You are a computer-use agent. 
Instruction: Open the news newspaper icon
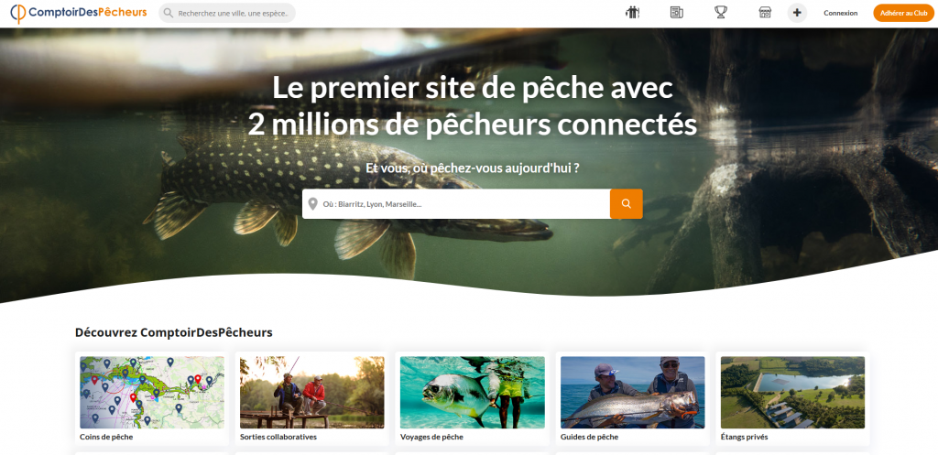coord(677,13)
